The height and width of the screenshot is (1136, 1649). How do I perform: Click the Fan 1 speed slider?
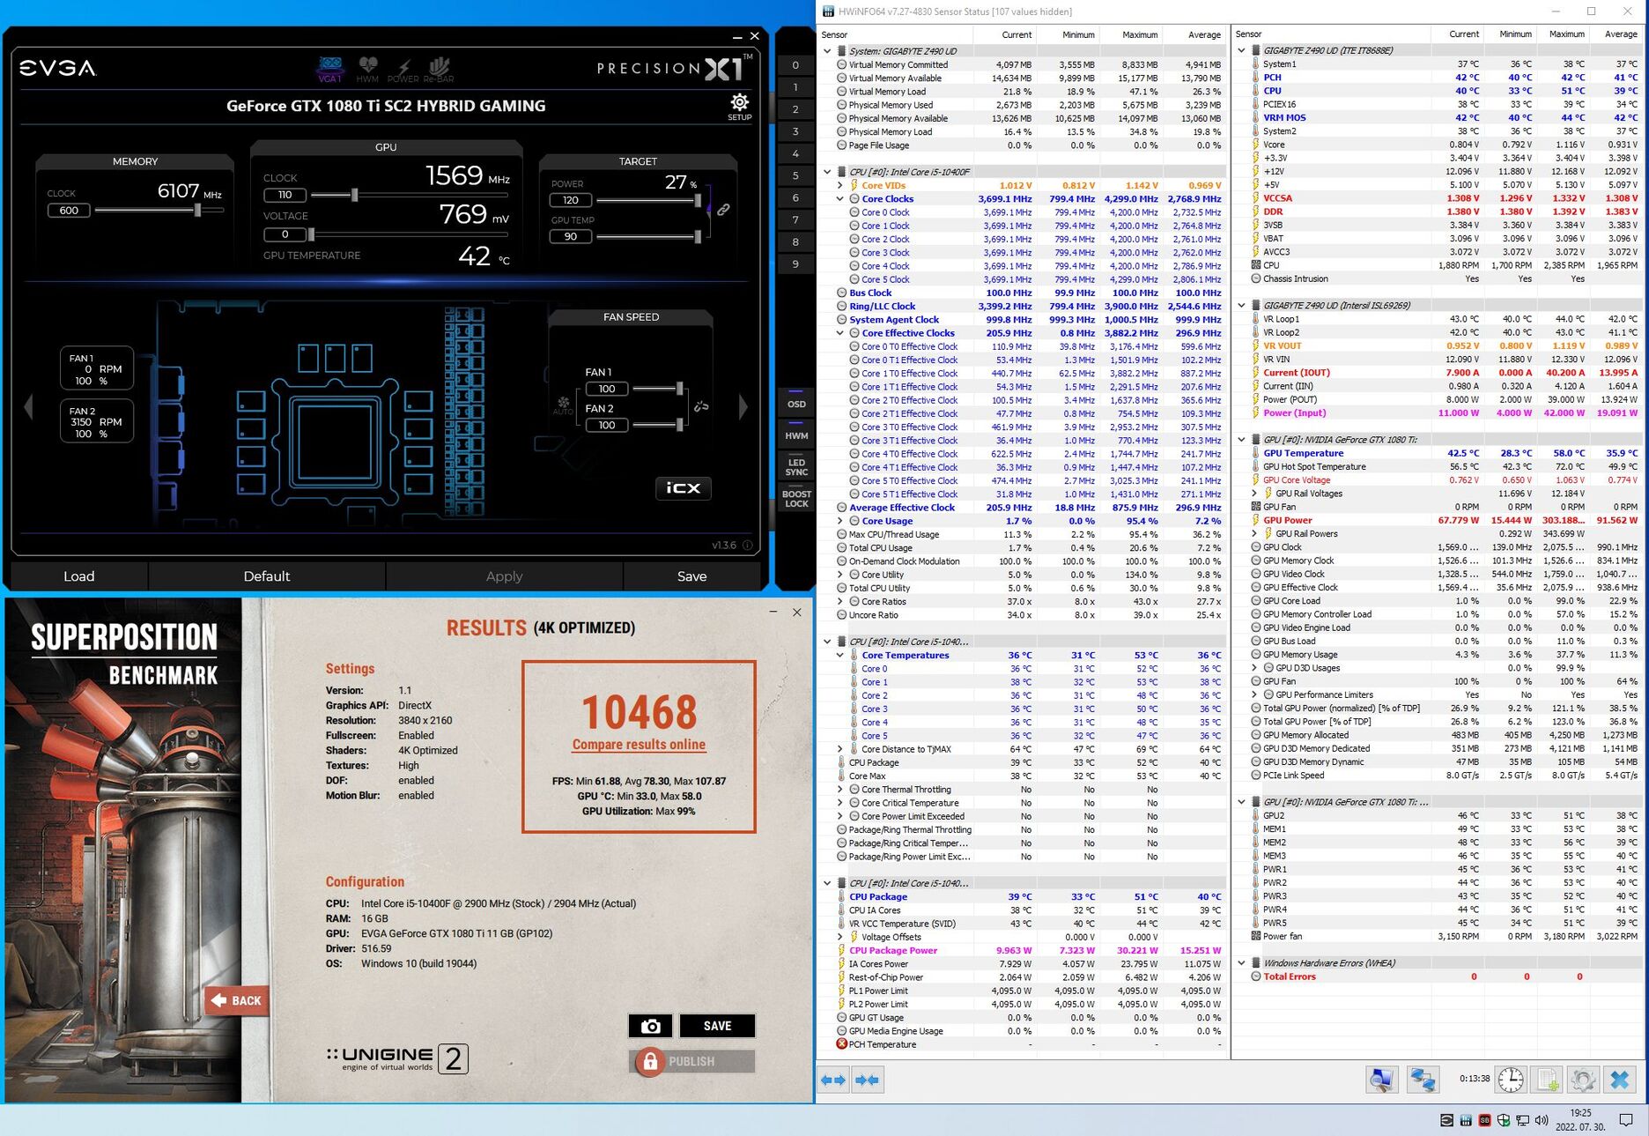pos(657,389)
